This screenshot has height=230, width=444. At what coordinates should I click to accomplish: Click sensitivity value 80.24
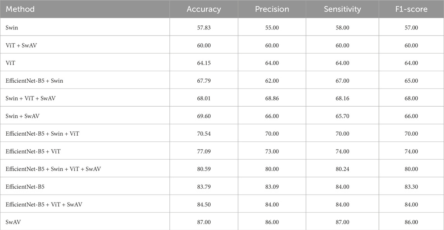pyautogui.click(x=342, y=169)
